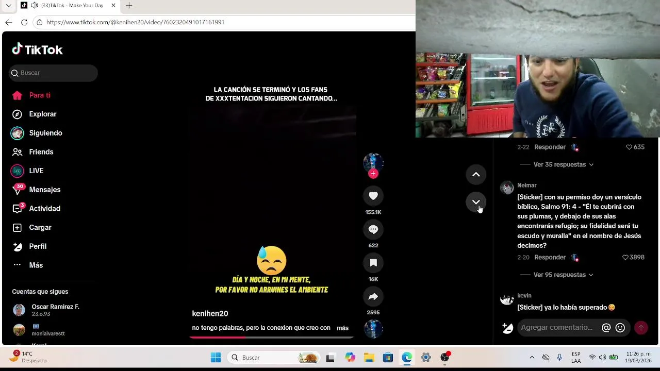Open Task View on the taskbar
This screenshot has height=371, width=660.
[331, 358]
